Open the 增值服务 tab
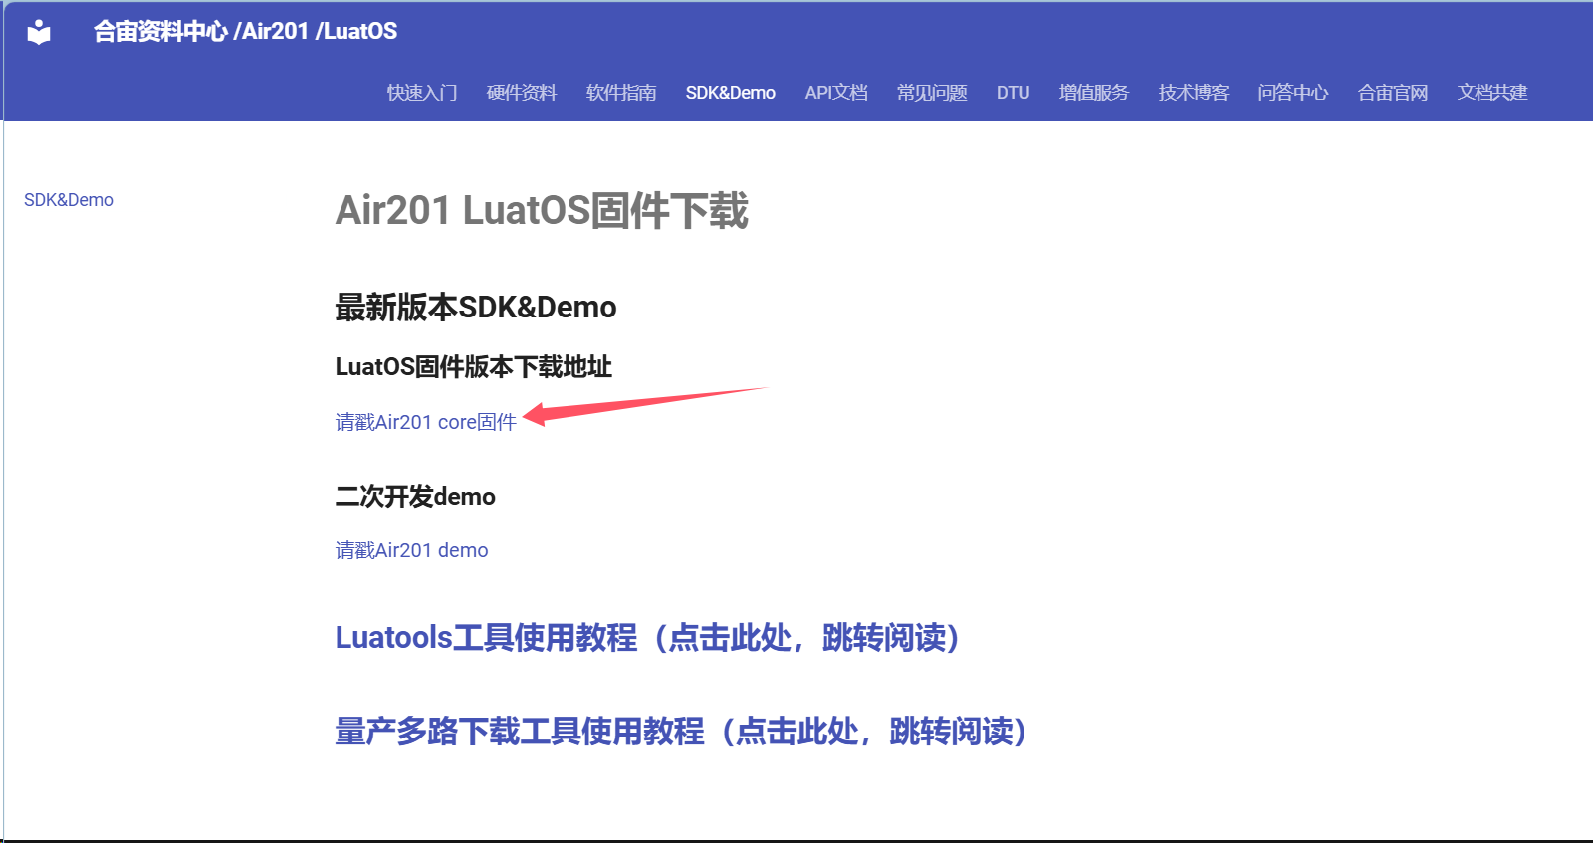Viewport: 1593px width, 843px height. point(1094,93)
